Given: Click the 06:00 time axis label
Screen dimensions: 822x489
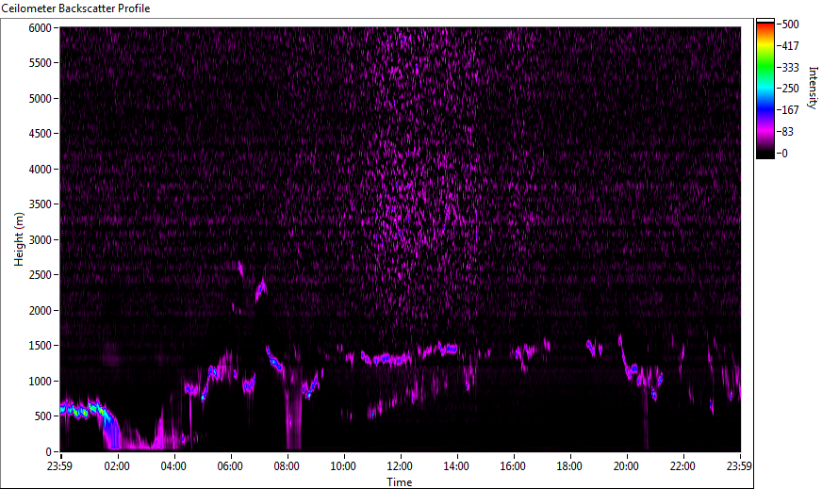Looking at the screenshot, I should [x=230, y=466].
